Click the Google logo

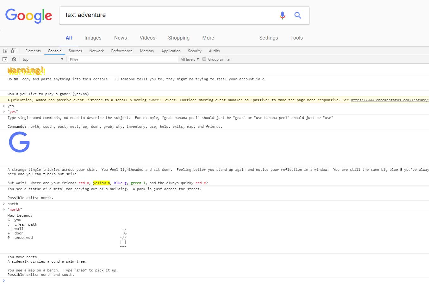coord(28,16)
